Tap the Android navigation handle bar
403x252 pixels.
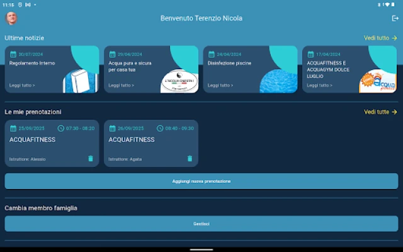point(201,248)
